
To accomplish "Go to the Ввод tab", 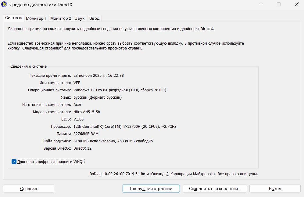I will point(94,18).
